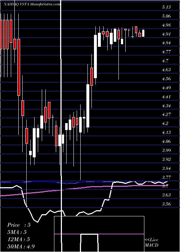Click the 5.13 price axis label
The height and width of the screenshot is (252, 180).
(166, 7)
